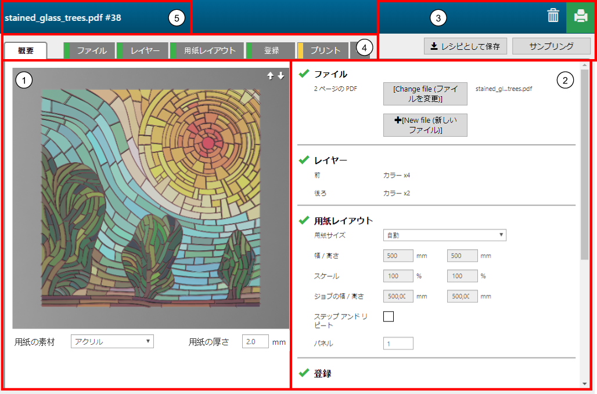Click the 幅 width input showing 500
The height and width of the screenshot is (394, 597).
398,256
